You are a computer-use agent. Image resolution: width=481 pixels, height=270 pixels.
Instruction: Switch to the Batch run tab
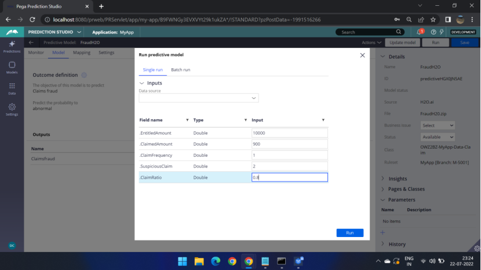(x=181, y=70)
